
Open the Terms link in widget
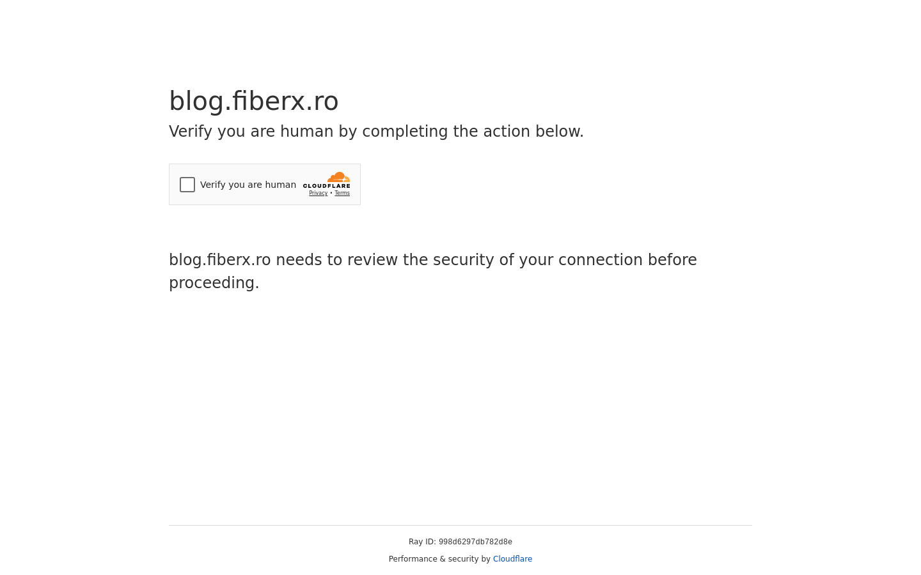tap(342, 193)
